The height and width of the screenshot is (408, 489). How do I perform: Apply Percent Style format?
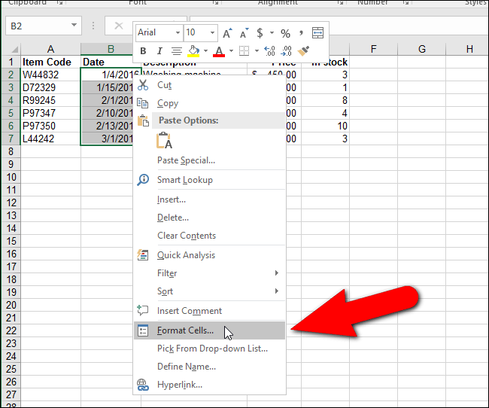tap(285, 33)
